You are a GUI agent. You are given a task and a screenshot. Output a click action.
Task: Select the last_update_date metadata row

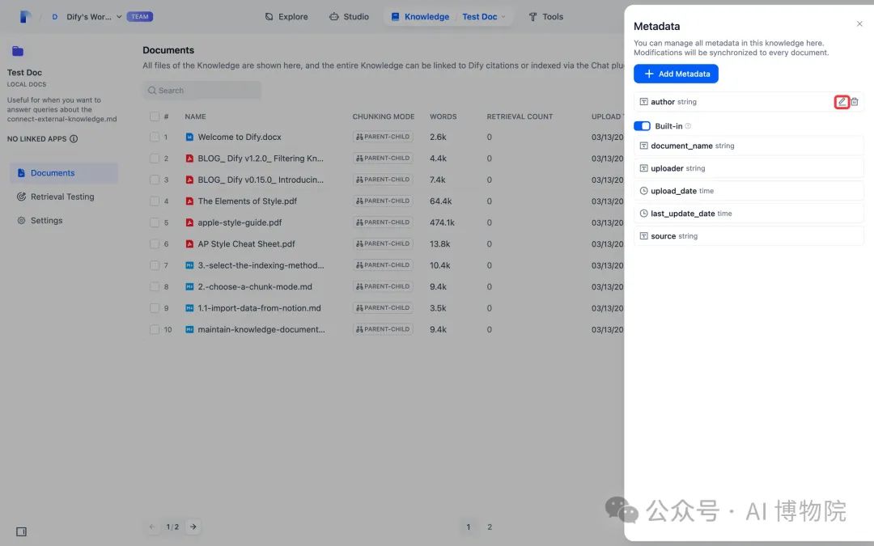click(749, 214)
